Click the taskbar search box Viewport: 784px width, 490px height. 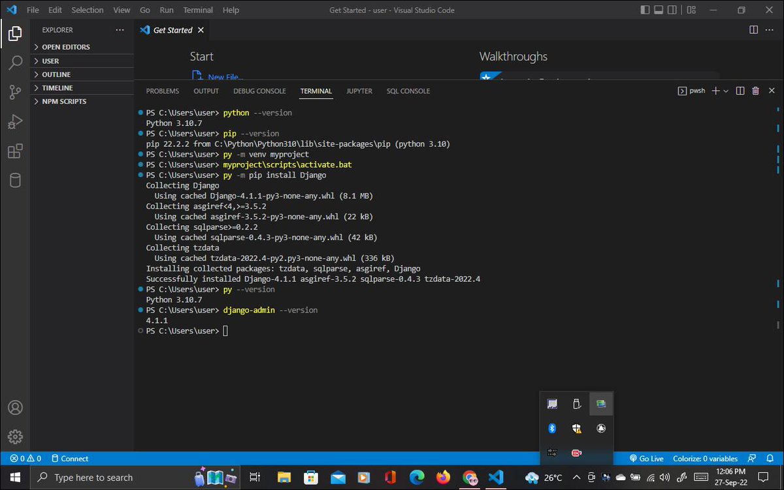click(135, 477)
